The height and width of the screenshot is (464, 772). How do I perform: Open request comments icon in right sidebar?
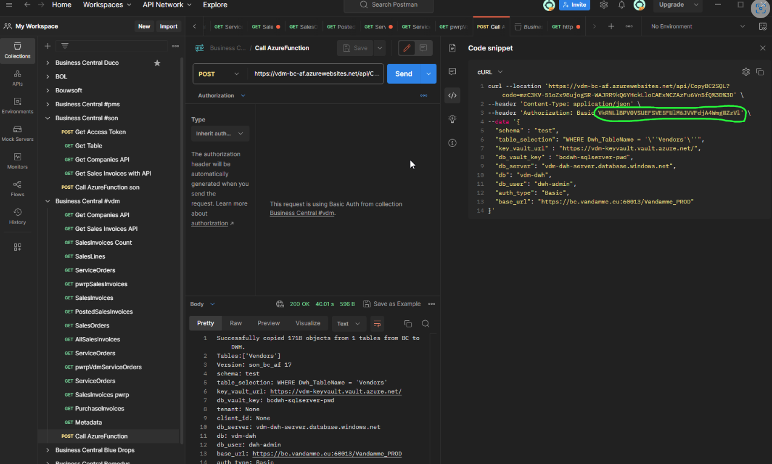[x=452, y=72]
